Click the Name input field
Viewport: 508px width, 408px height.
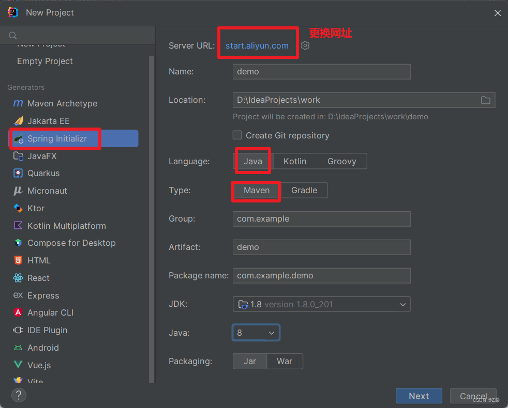(321, 71)
